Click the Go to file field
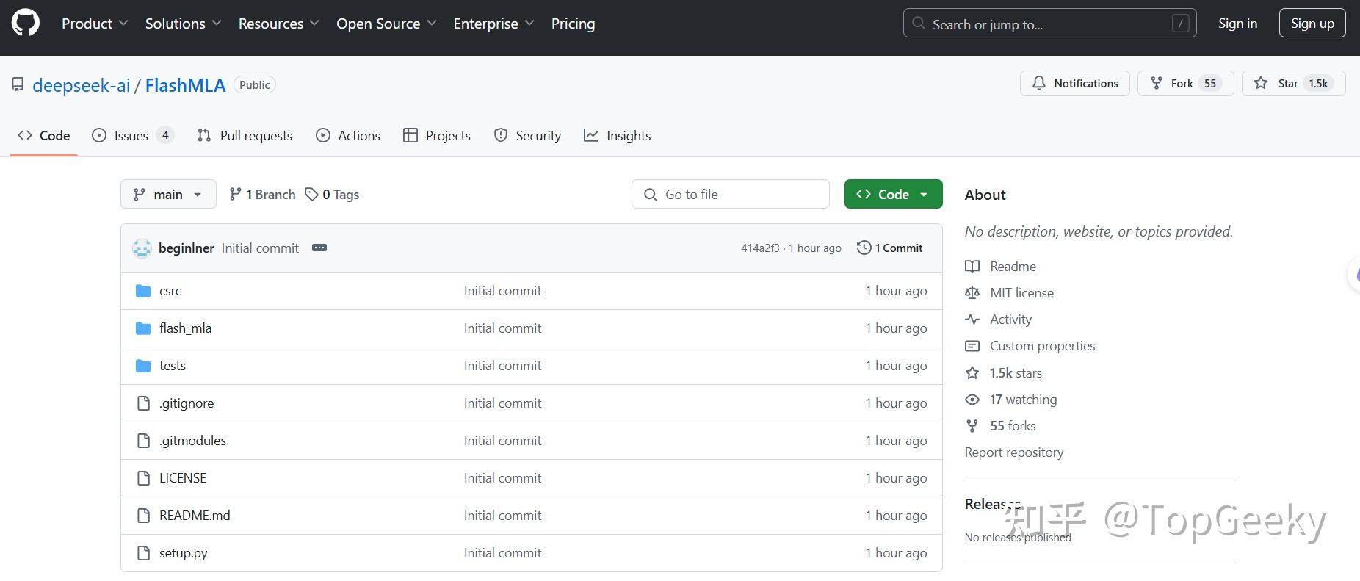Image resolution: width=1360 pixels, height=581 pixels. point(731,195)
